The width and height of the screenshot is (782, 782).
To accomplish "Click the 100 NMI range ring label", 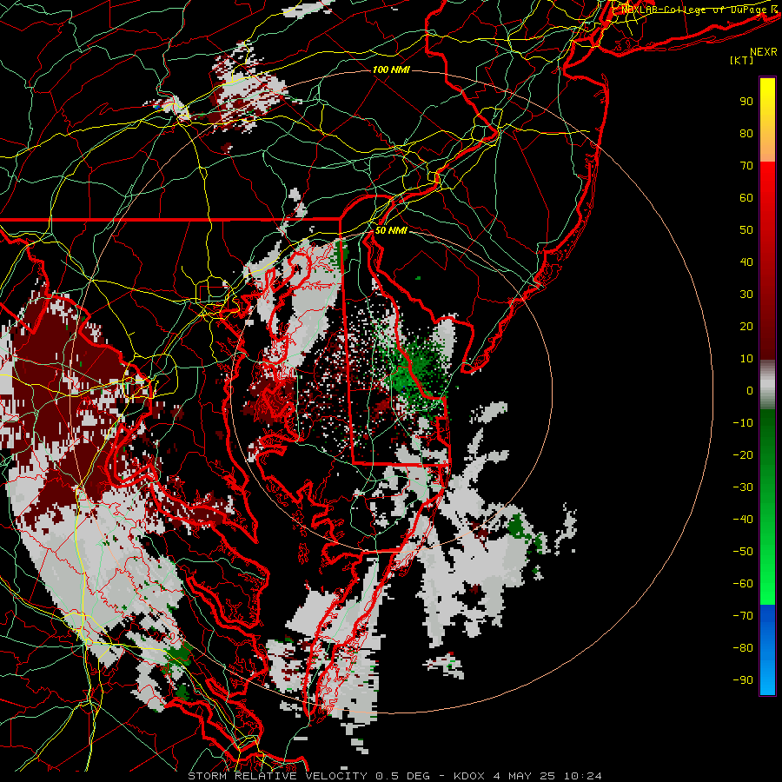I will coord(391,70).
